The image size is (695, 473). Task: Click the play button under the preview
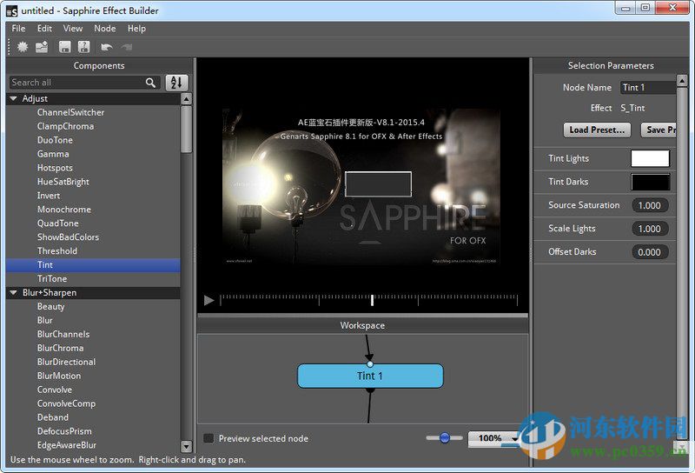[208, 300]
